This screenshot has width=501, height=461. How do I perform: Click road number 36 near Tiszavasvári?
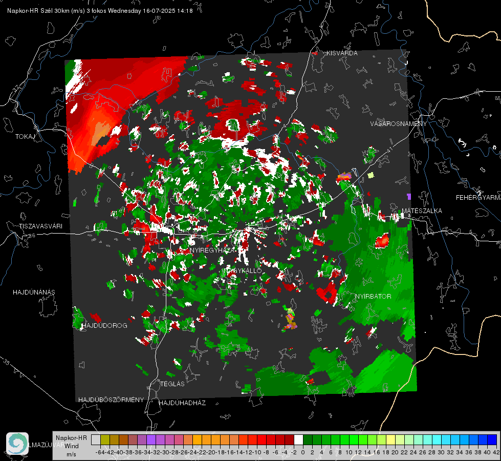click(32, 236)
